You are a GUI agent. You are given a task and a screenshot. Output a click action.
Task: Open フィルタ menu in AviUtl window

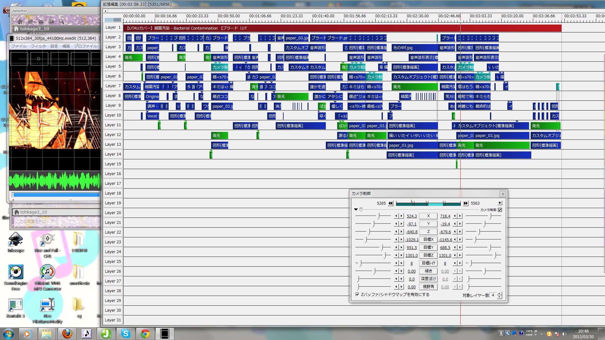38,46
